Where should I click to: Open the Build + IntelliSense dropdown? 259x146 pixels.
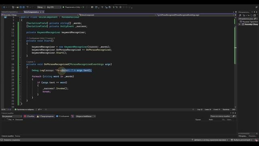point(85,116)
